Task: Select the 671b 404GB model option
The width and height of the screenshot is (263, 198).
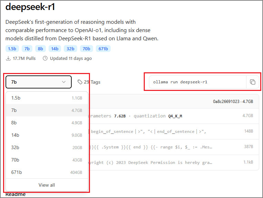Action: (x=47, y=172)
